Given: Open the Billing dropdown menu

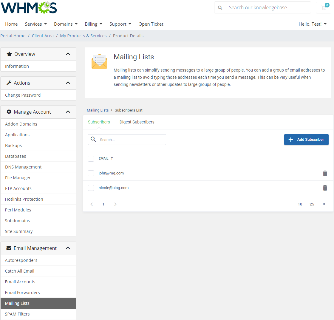Looking at the screenshot, I should pos(94,24).
